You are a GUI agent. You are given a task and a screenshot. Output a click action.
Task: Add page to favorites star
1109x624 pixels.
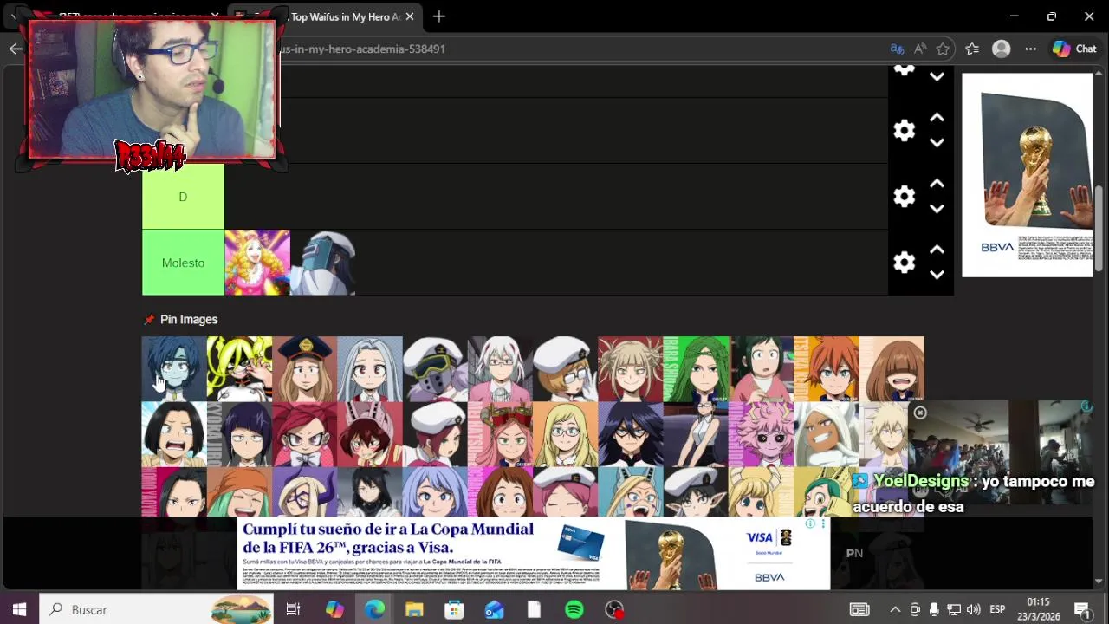pyautogui.click(x=944, y=49)
